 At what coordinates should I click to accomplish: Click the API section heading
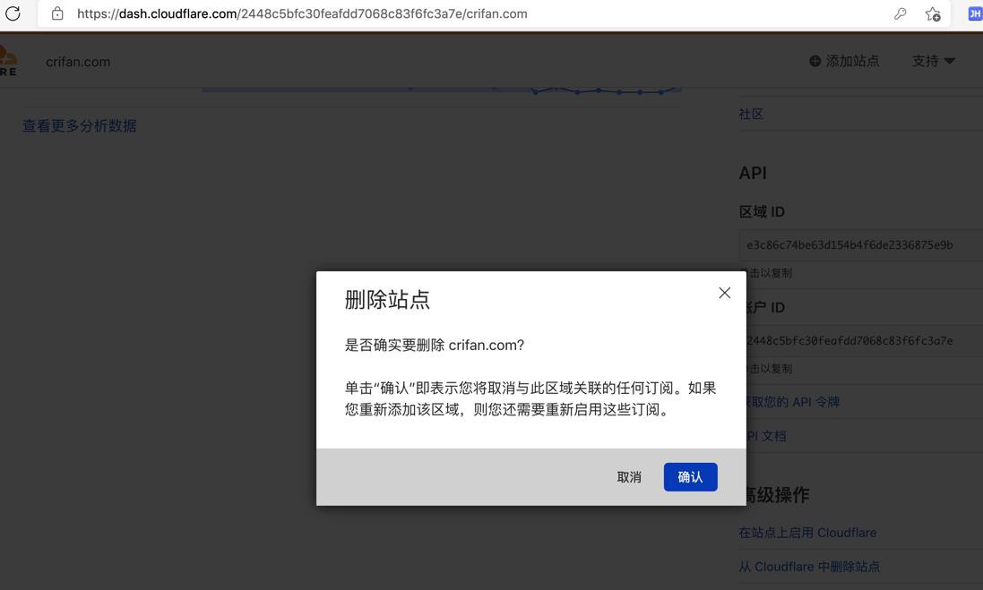[x=753, y=173]
